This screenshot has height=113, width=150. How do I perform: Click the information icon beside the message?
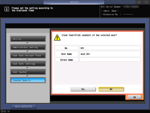[x=7, y=9]
